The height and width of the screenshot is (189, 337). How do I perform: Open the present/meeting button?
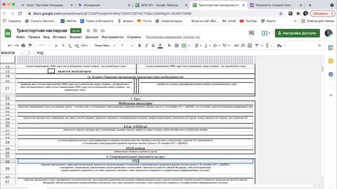(266, 33)
